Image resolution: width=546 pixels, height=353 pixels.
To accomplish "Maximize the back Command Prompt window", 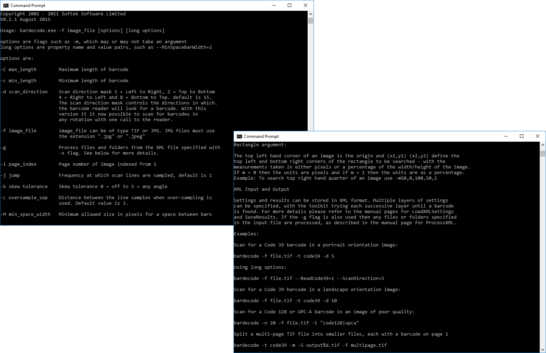I will (290, 5).
